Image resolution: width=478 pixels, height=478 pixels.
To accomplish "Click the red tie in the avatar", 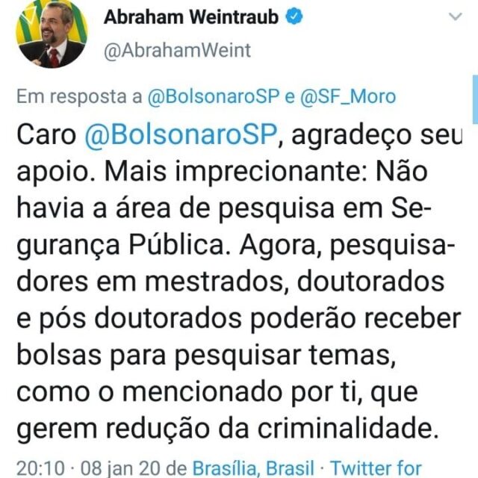I will (54, 58).
